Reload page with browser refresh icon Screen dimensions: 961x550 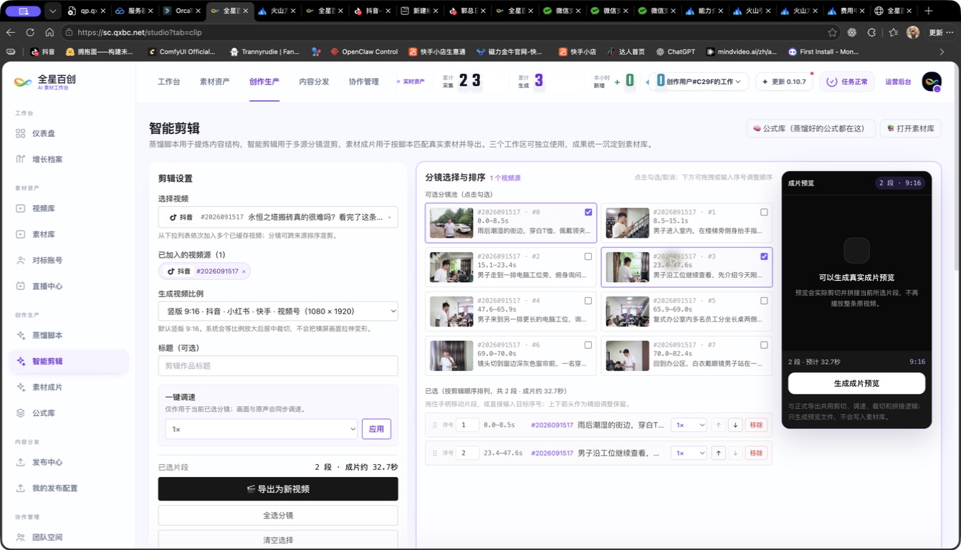(x=30, y=32)
